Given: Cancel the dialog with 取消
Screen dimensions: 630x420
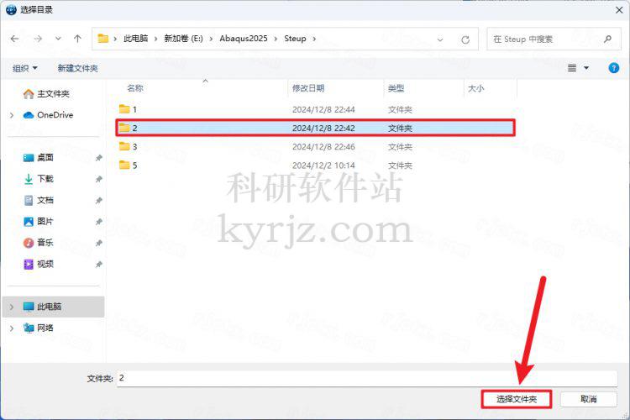Looking at the screenshot, I should (588, 399).
